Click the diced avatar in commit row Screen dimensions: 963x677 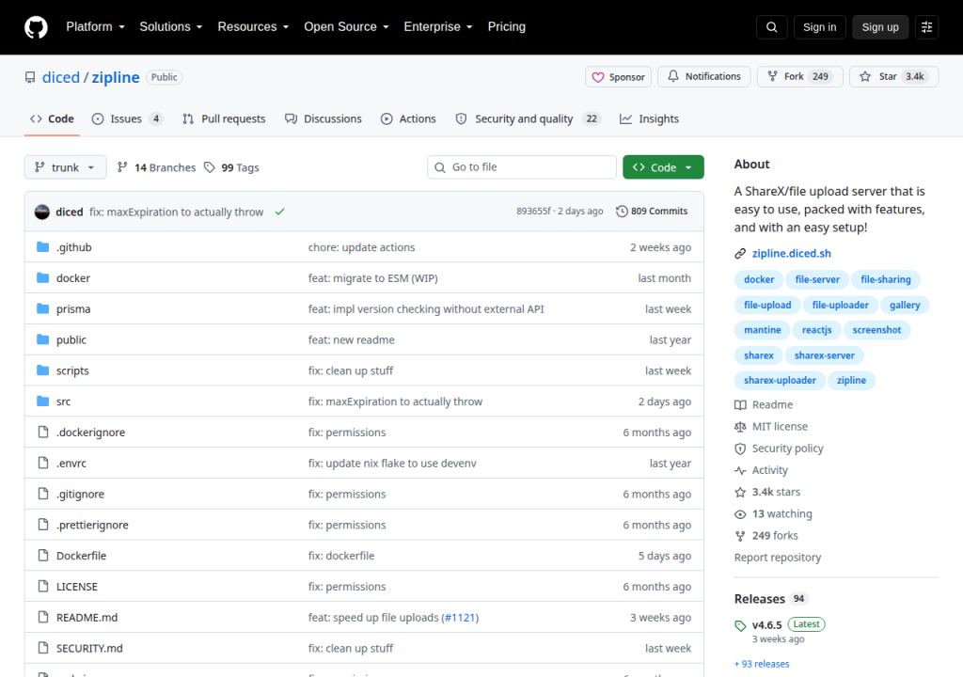(x=41, y=212)
